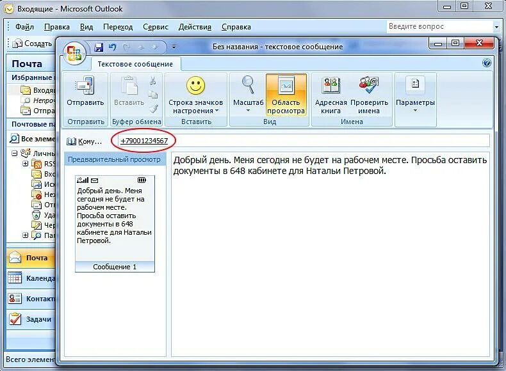Open the Правка menu in Outlook
This screenshot has height=371, width=506.
click(57, 27)
